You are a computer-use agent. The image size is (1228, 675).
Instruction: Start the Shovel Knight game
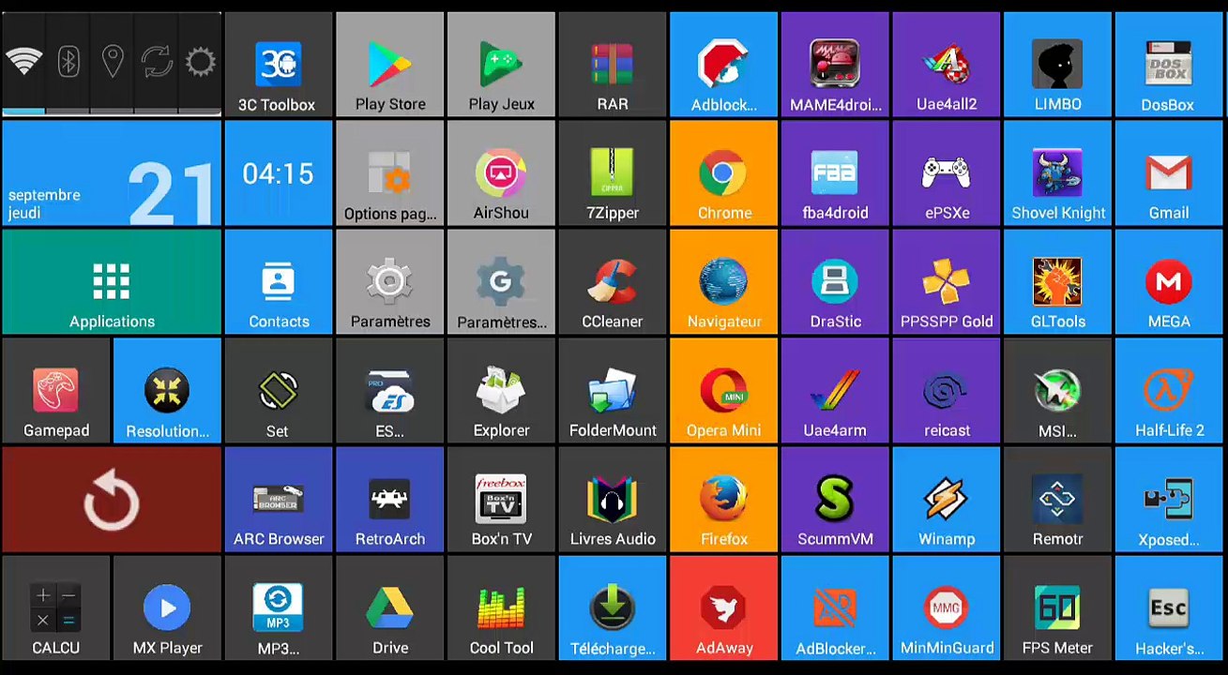(1057, 173)
